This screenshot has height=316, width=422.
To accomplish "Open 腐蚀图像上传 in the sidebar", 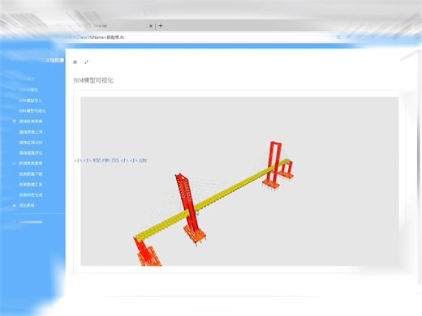I will pos(31,132).
